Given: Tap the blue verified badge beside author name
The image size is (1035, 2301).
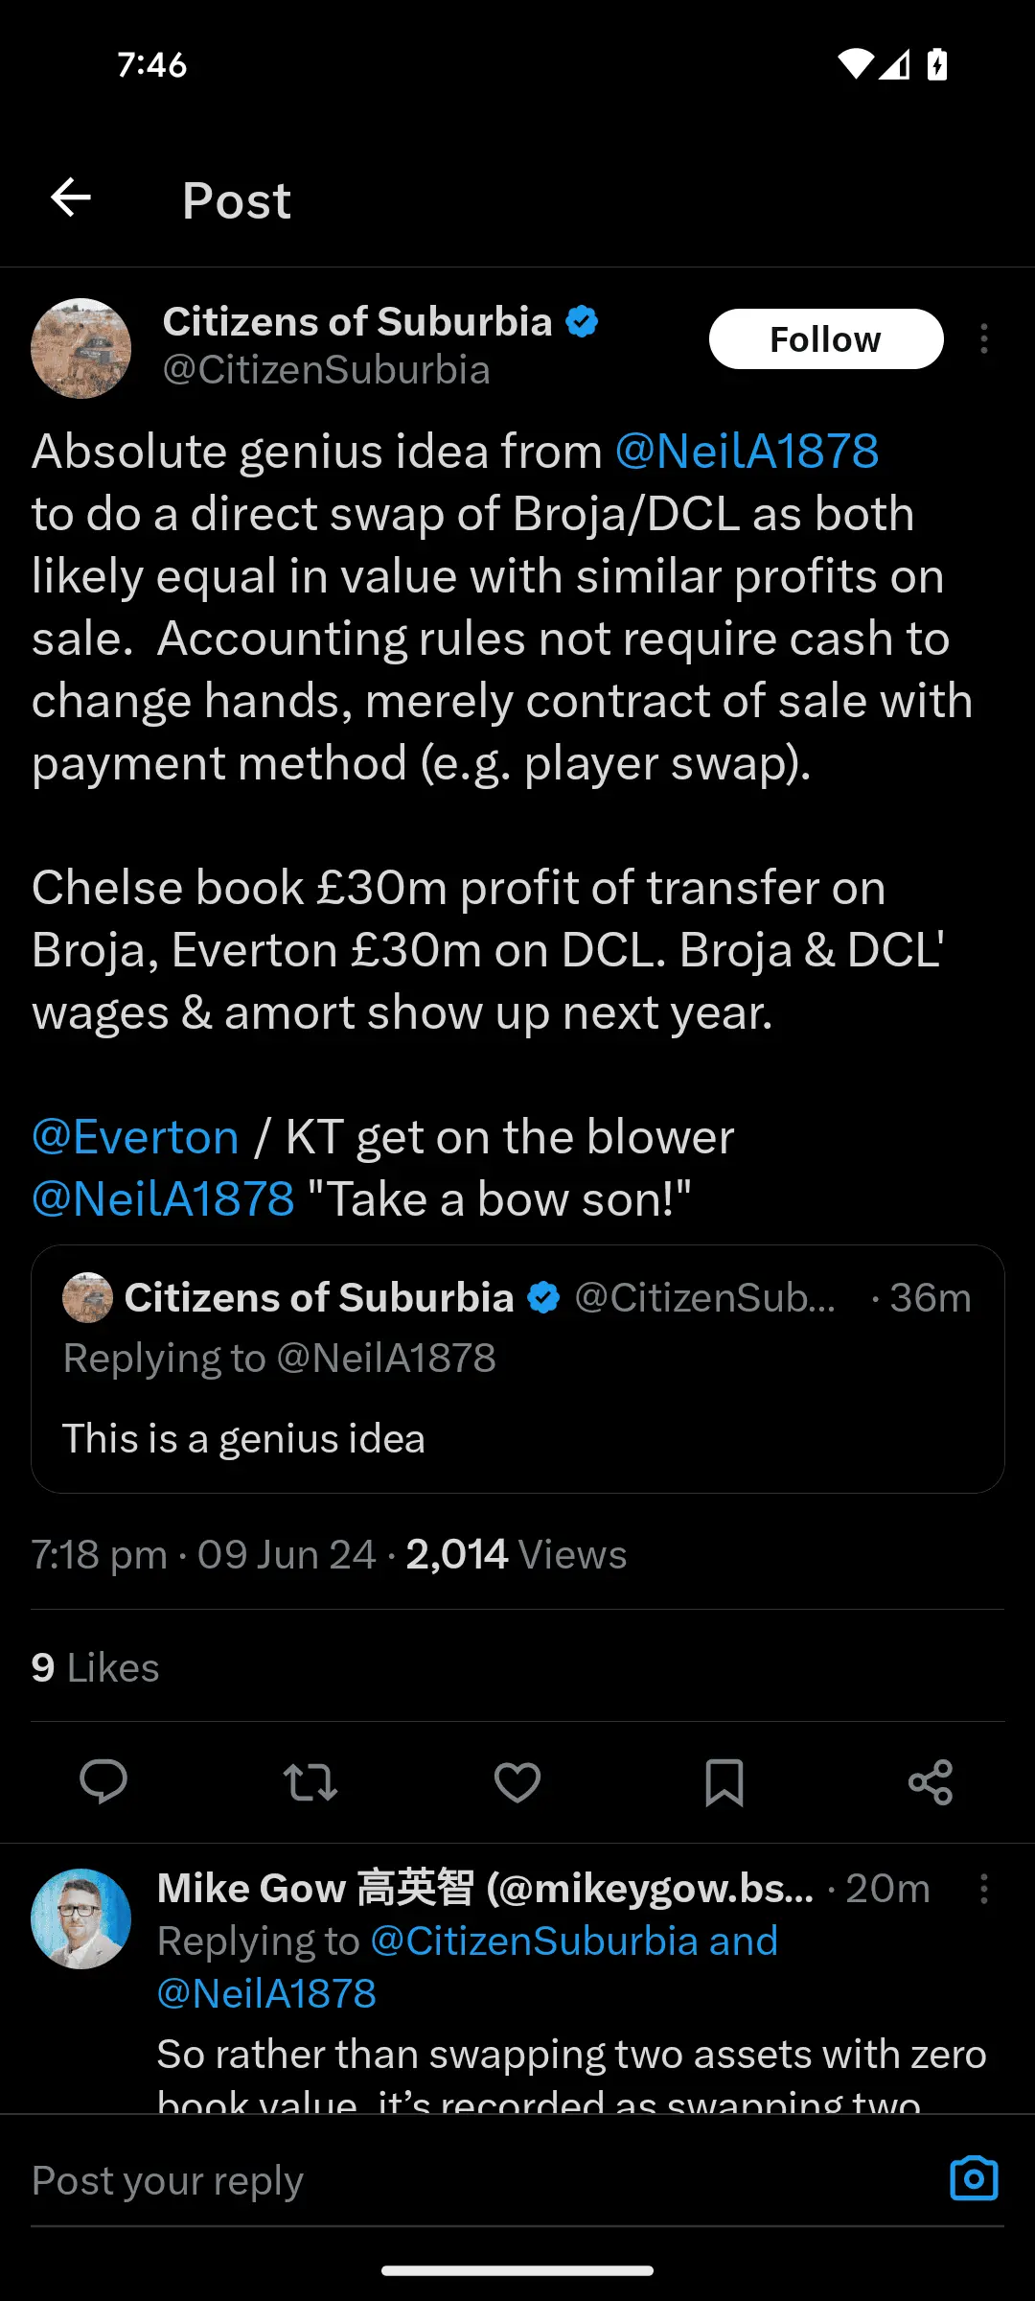Looking at the screenshot, I should [582, 322].
